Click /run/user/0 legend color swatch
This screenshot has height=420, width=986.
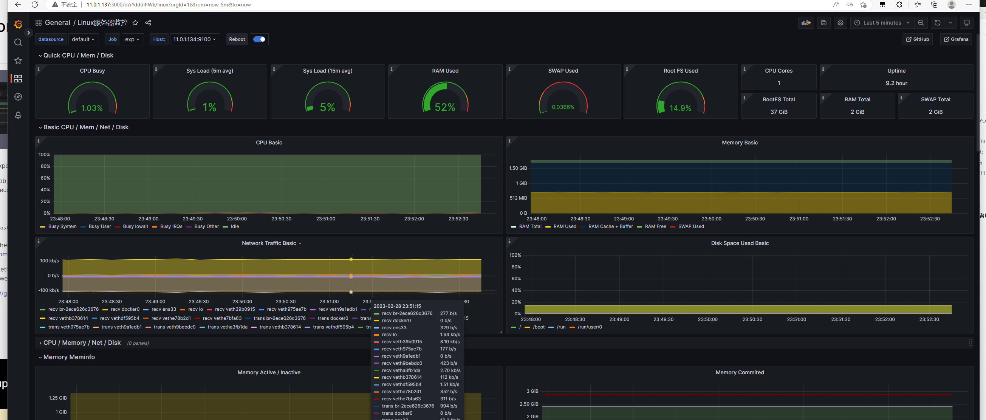[x=572, y=327]
